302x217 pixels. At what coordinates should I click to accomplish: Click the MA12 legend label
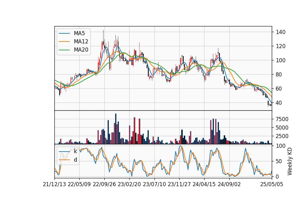81,42
